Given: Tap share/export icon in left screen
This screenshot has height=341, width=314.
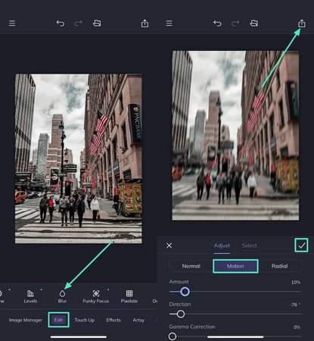Looking at the screenshot, I should (145, 23).
